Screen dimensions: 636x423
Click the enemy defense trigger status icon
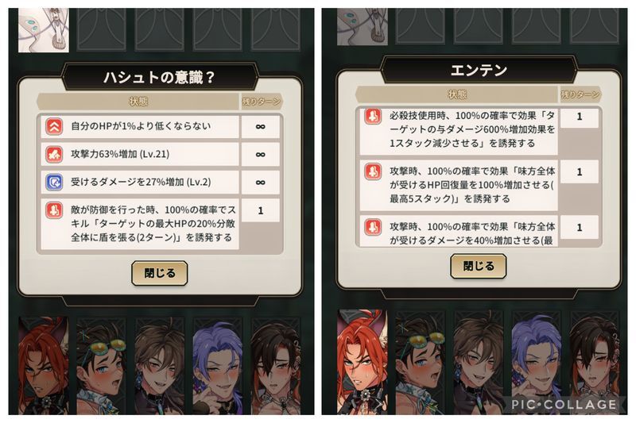(x=54, y=210)
